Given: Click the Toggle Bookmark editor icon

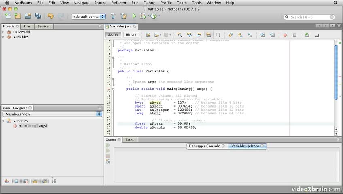Looking at the screenshot, I should tap(250, 35).
